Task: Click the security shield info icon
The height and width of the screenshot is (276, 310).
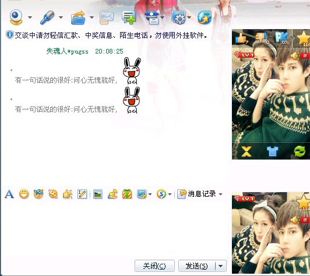Action: [10, 35]
